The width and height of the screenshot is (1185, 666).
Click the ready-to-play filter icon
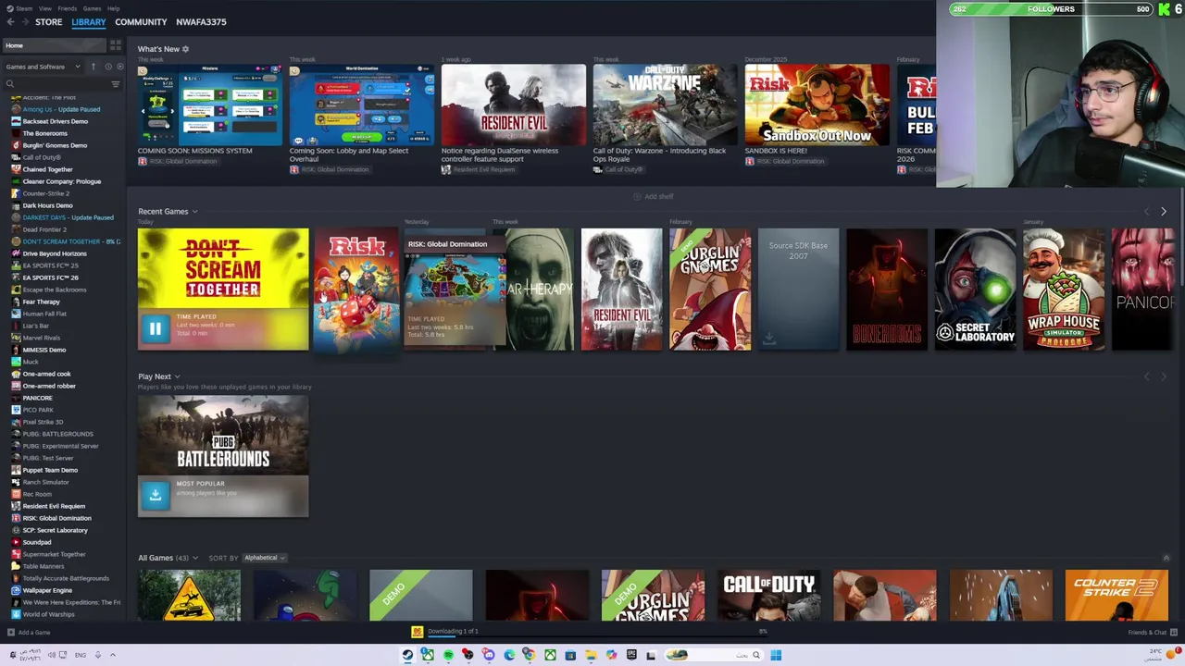pyautogui.click(x=120, y=67)
